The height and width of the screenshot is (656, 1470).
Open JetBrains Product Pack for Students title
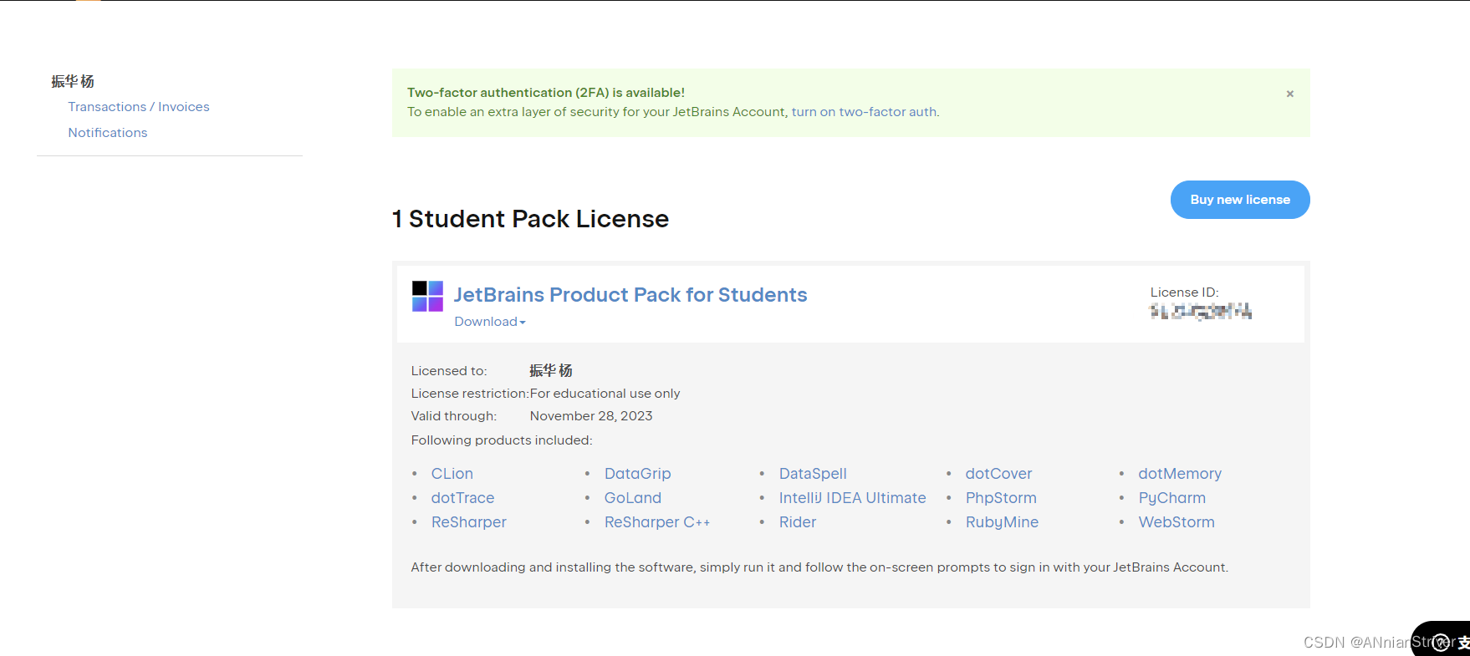pyautogui.click(x=630, y=295)
